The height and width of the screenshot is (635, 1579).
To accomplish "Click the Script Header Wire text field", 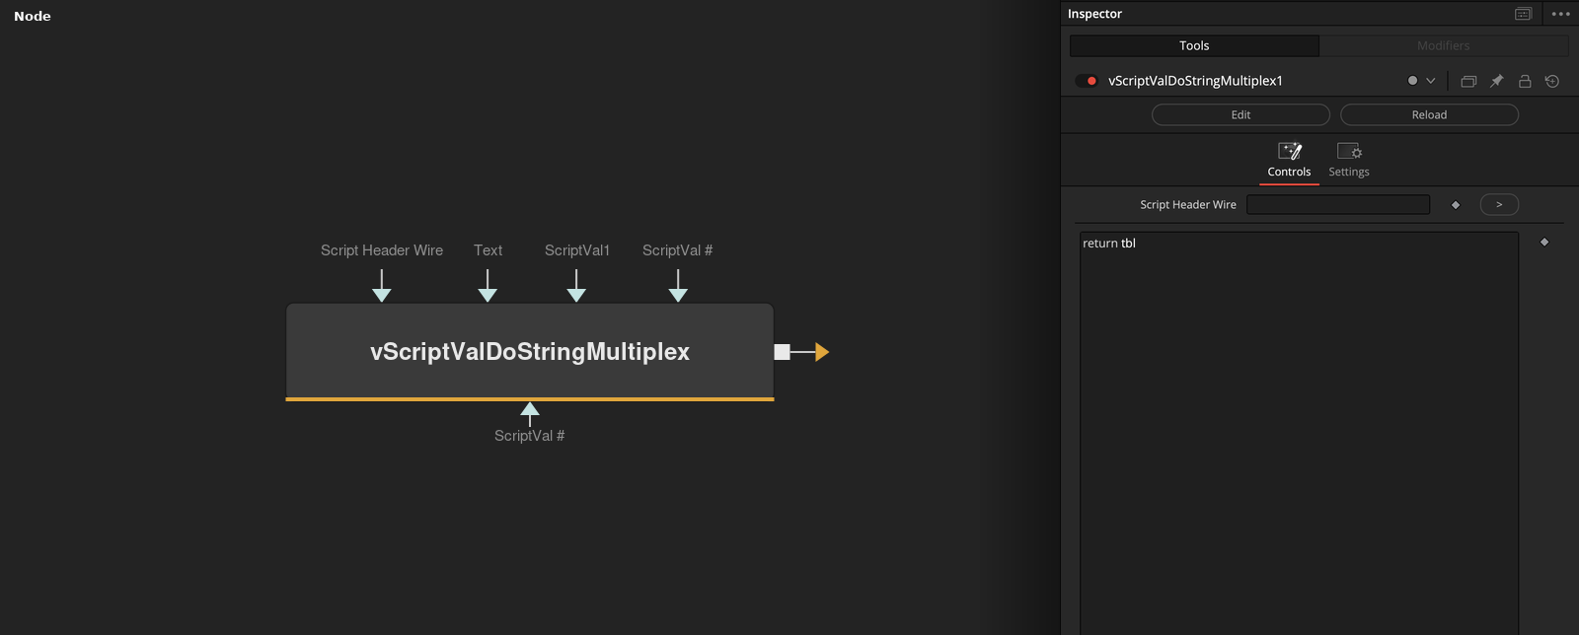I will pos(1338,204).
